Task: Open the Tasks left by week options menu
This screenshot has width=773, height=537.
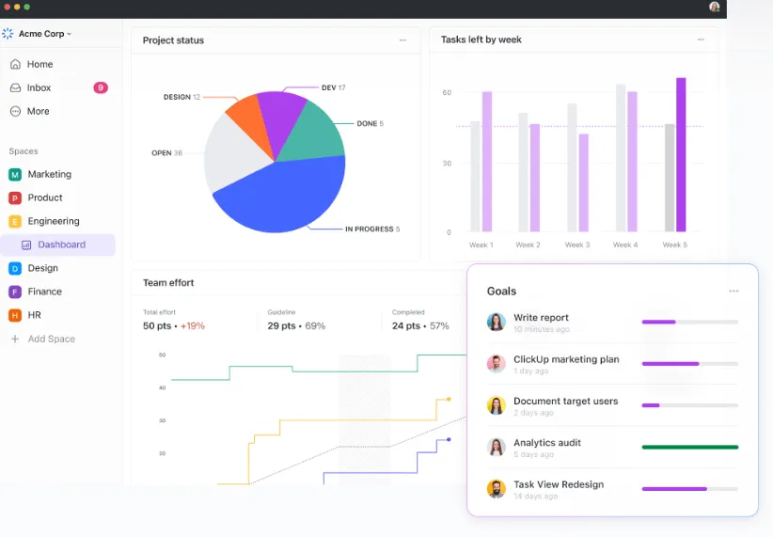Action: [701, 39]
